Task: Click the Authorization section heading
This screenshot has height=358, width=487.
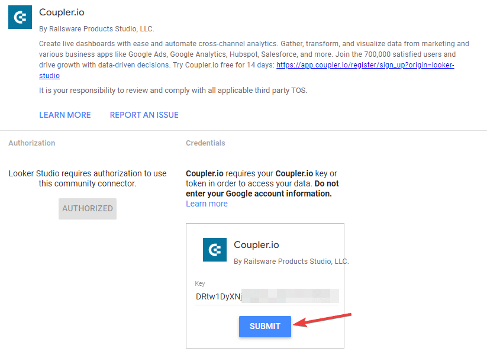Action: pyautogui.click(x=32, y=143)
